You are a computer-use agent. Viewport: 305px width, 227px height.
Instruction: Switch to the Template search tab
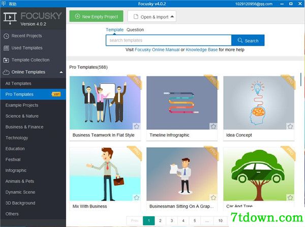pyautogui.click(x=114, y=30)
